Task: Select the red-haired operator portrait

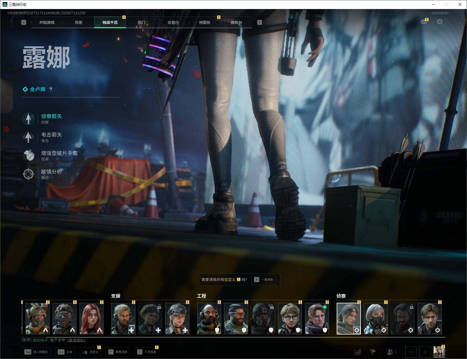Action: click(92, 318)
